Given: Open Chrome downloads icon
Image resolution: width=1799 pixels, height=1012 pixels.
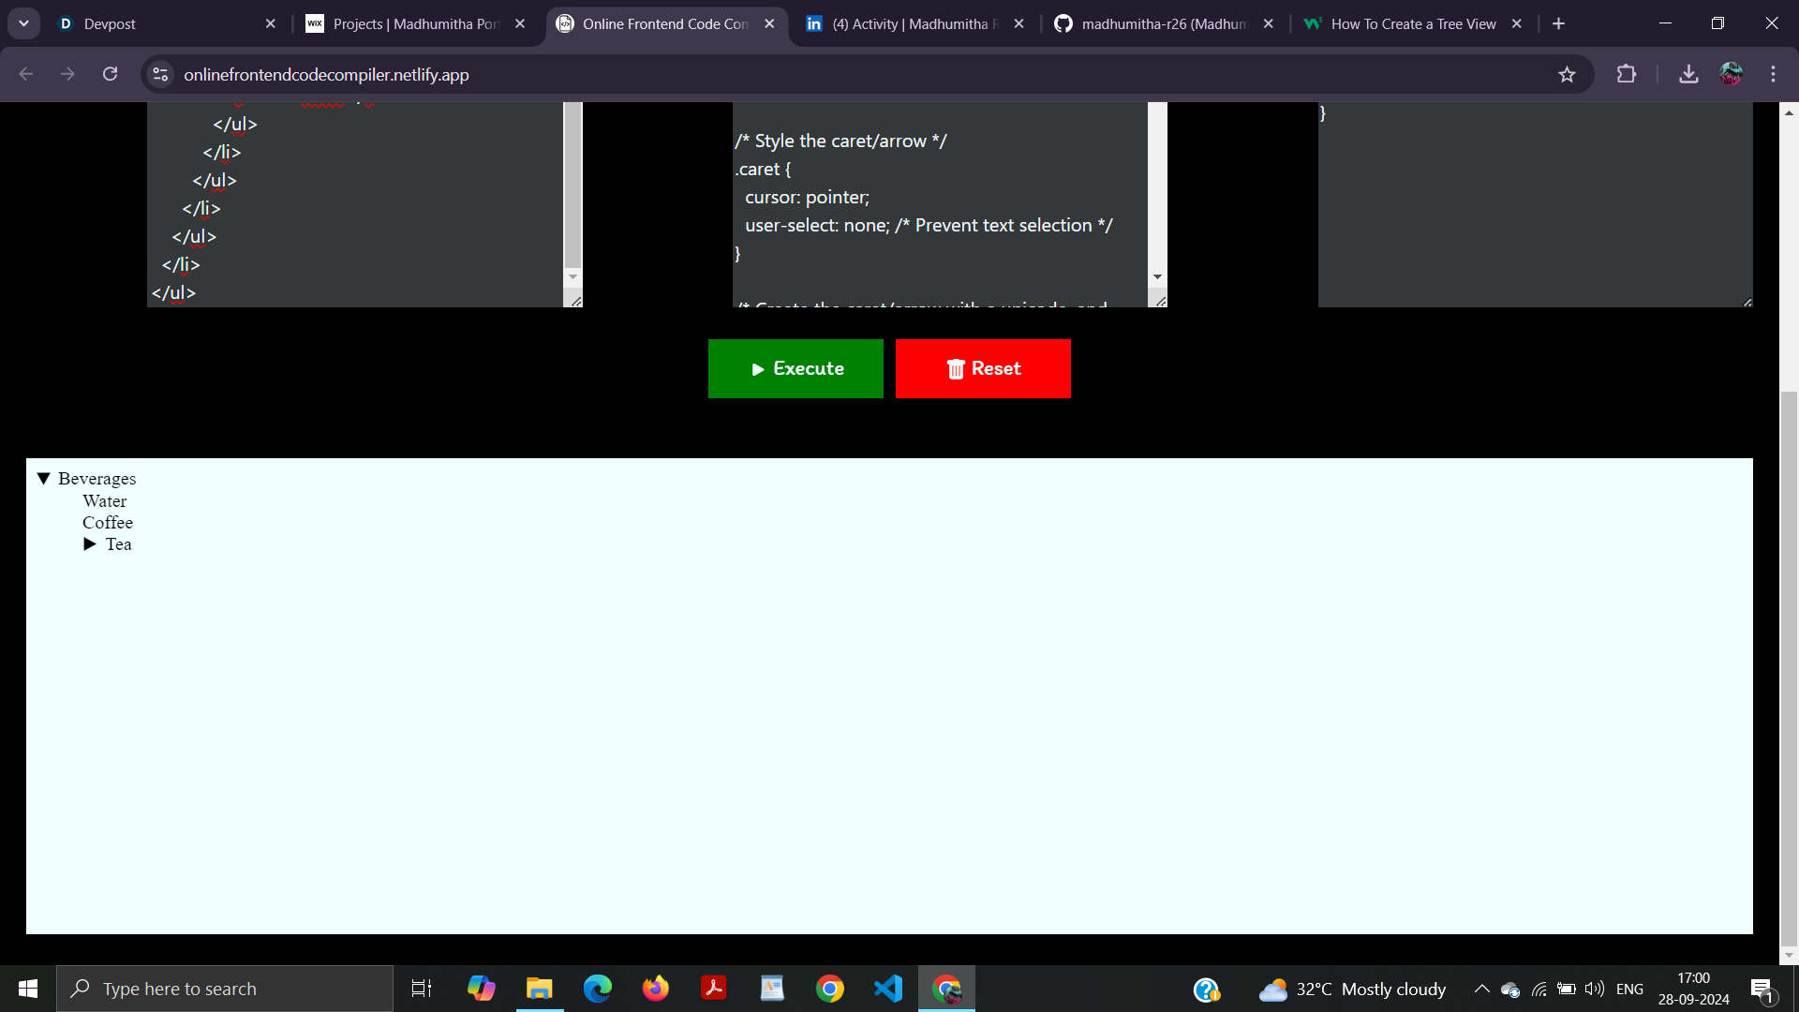Looking at the screenshot, I should (1688, 74).
